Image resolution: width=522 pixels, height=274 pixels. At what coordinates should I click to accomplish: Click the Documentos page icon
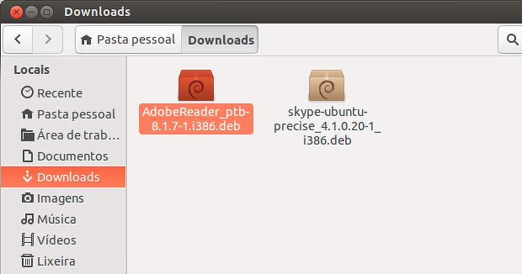pyautogui.click(x=27, y=156)
